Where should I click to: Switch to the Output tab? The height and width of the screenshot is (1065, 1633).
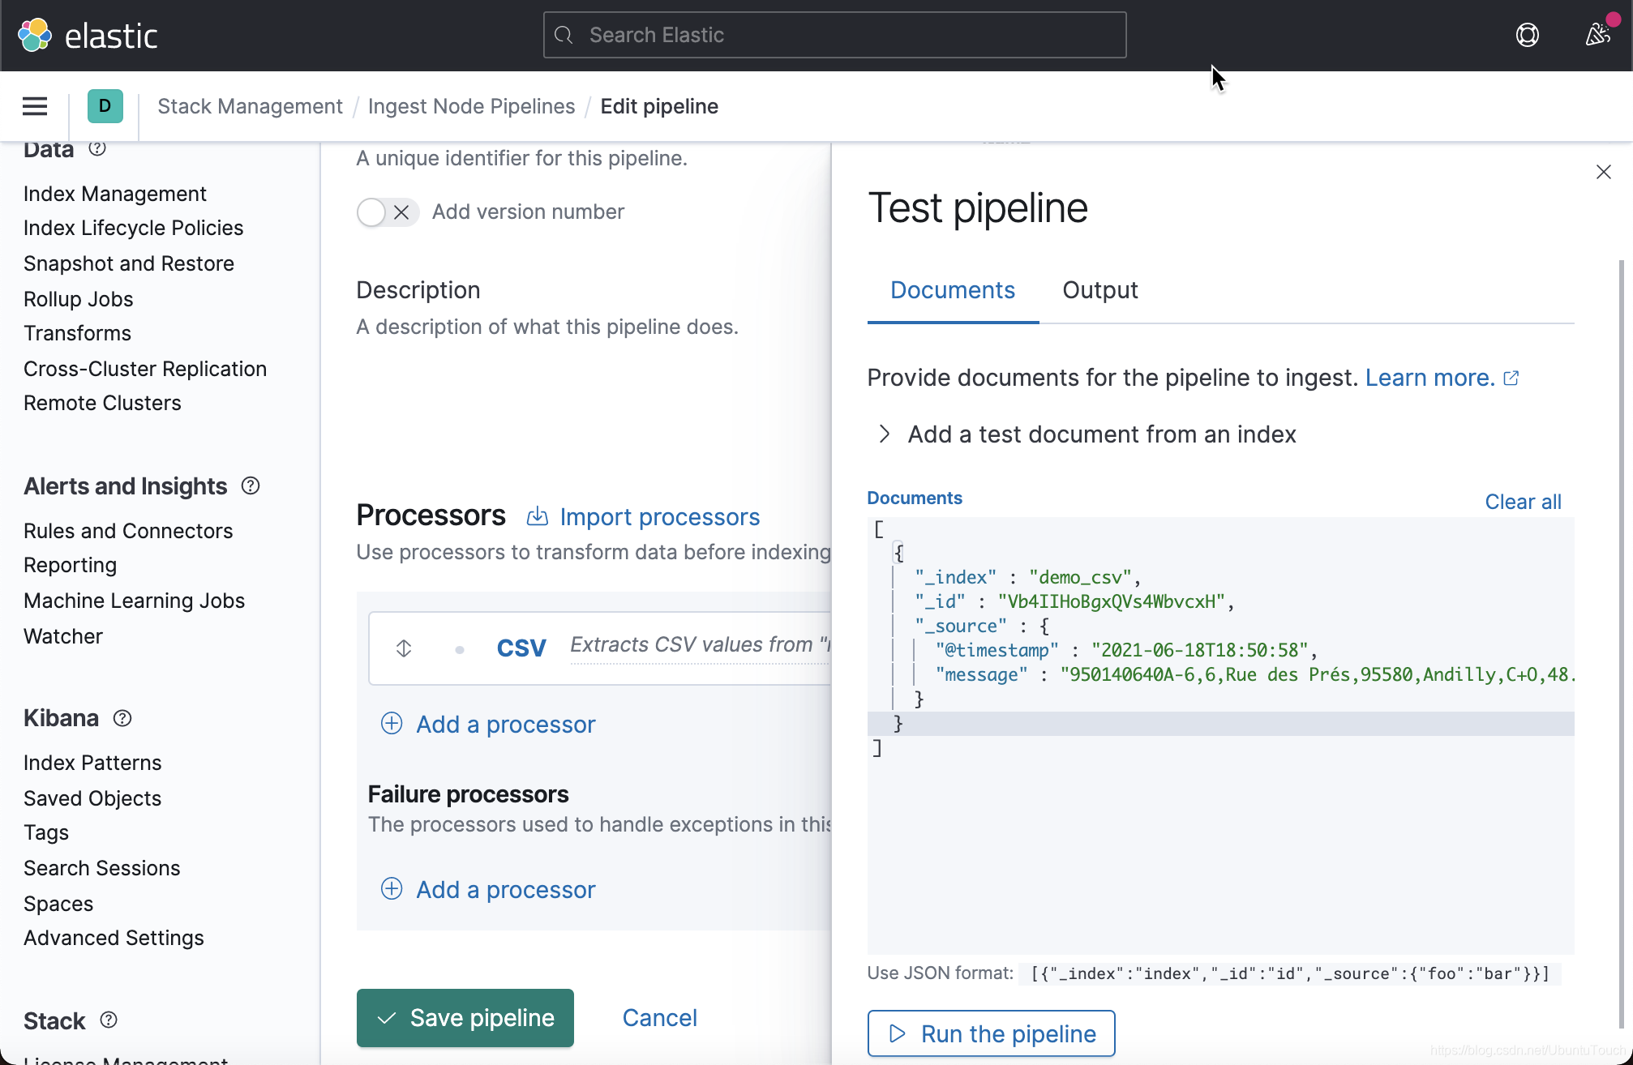[1099, 290]
